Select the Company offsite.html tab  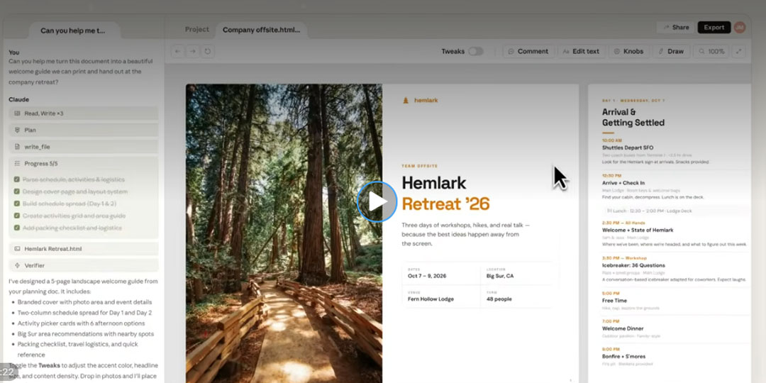click(x=261, y=30)
